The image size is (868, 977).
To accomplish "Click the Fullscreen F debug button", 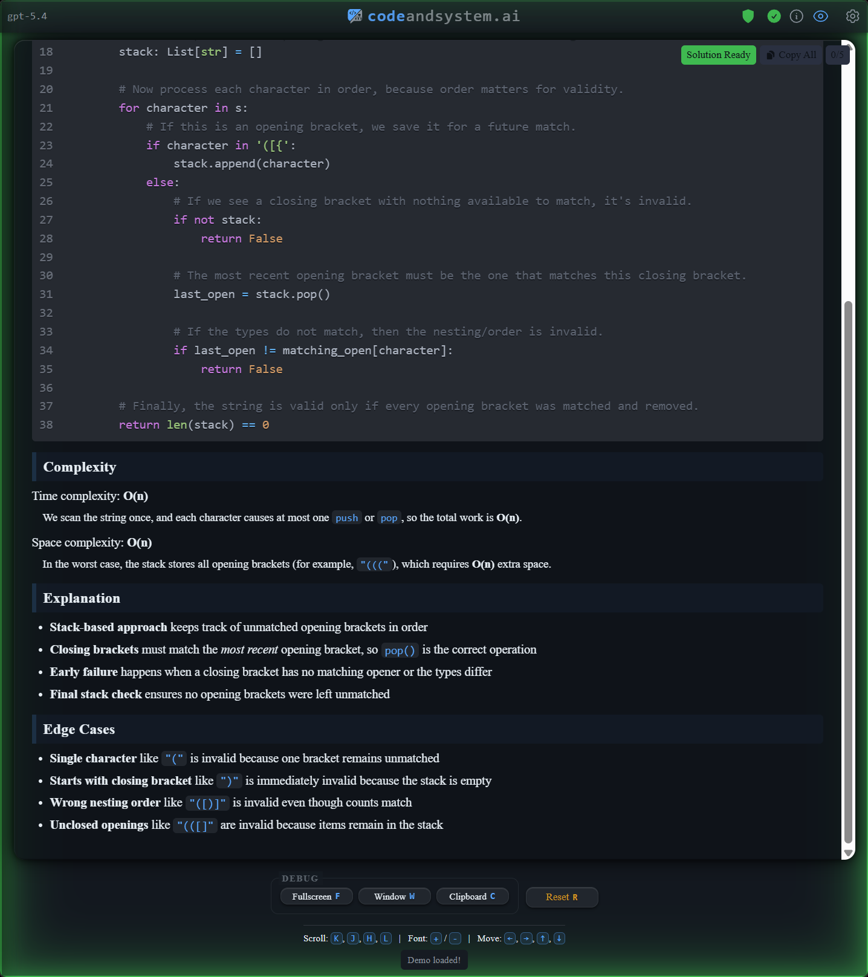I will click(316, 897).
